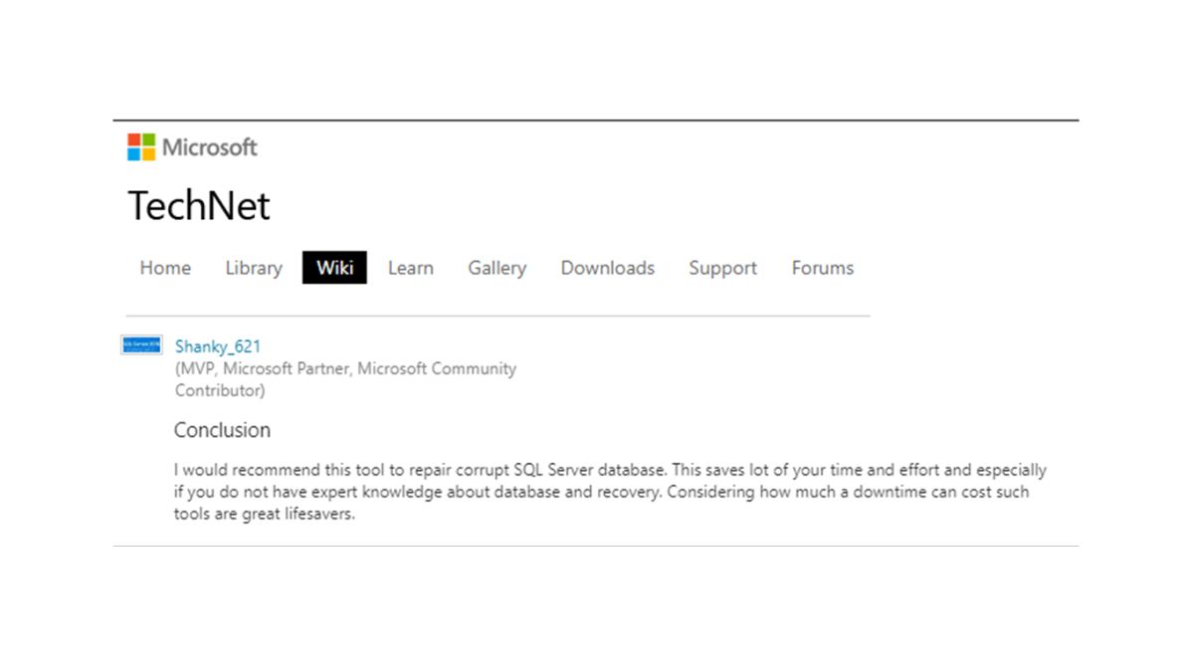The height and width of the screenshot is (672, 1194).
Task: Click the MVP contributor description text
Action: pos(345,379)
